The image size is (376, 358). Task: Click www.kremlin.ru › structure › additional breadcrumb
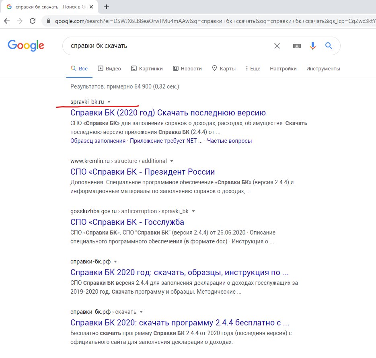[x=119, y=161]
